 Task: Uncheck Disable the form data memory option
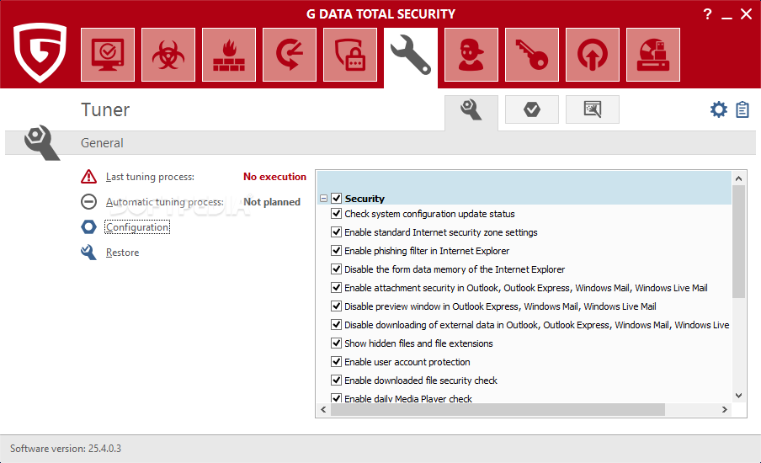click(x=337, y=269)
